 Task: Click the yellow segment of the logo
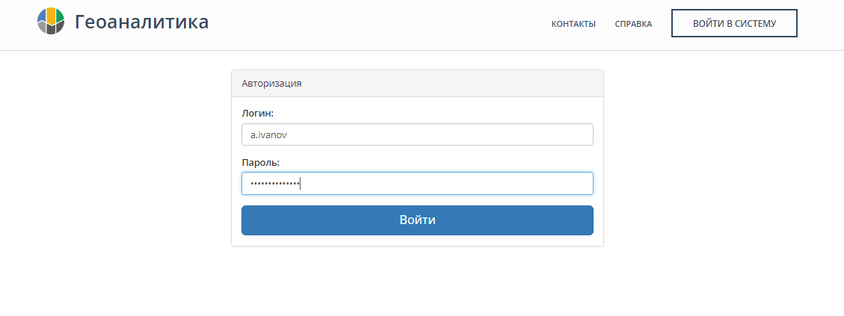[x=51, y=16]
